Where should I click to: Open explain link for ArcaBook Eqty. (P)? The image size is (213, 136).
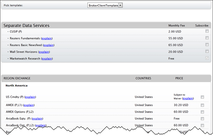click(37, 119)
